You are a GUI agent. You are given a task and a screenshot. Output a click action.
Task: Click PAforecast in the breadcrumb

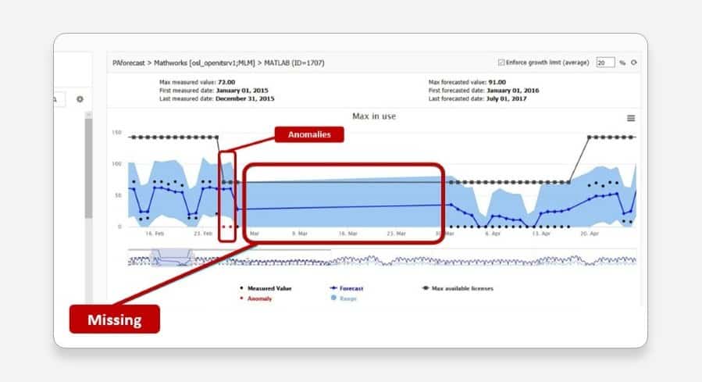129,63
